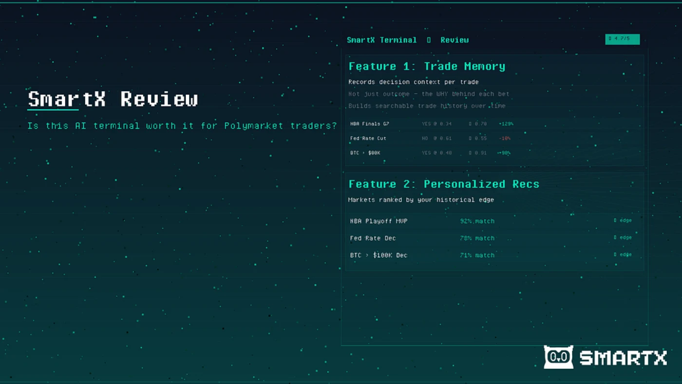
Task: Click the 4.7/5 rating badge
Action: click(622, 39)
